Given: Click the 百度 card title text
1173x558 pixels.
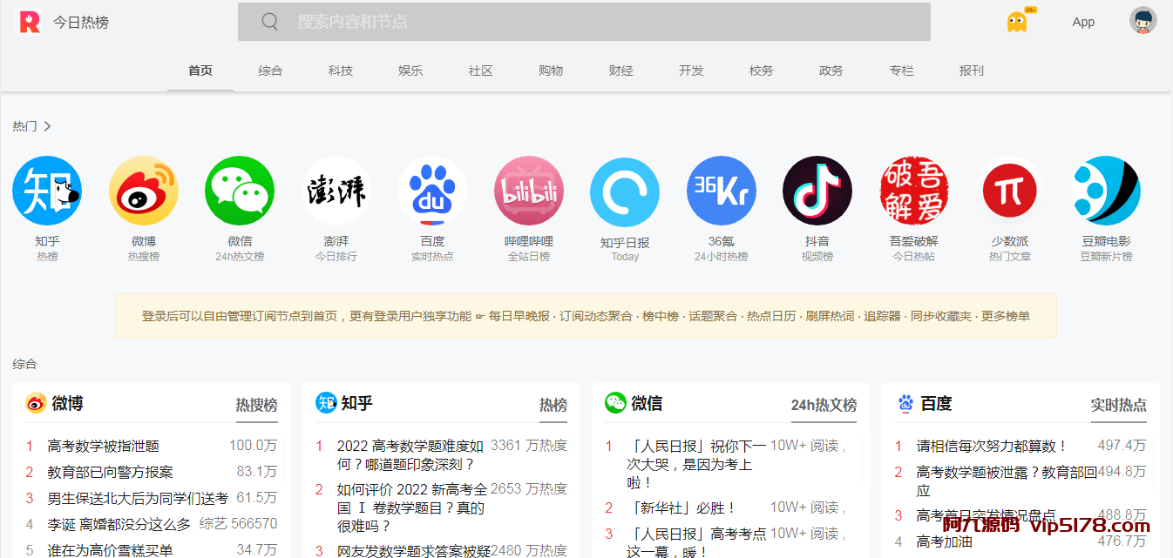Looking at the screenshot, I should [937, 403].
